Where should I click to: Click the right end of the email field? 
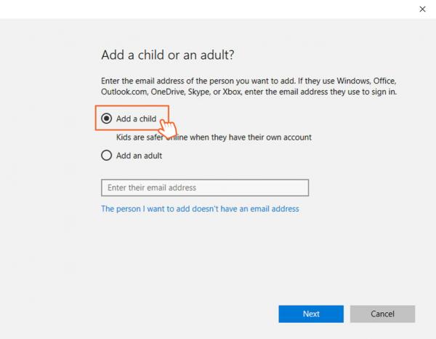pyautogui.click(x=302, y=188)
